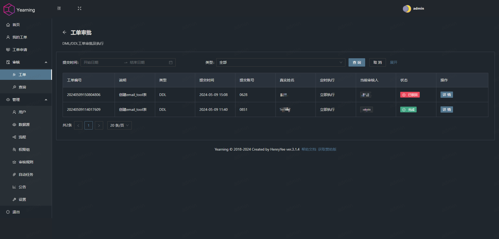Screen dimensions: 499x239
Task: Click the sidebar collapse menu icon
Action: pos(59,8)
